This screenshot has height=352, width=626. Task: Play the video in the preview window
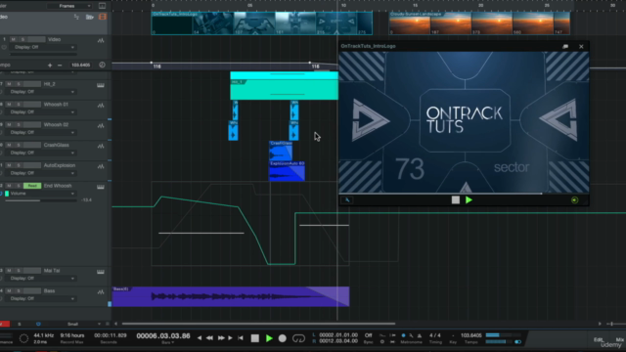click(469, 199)
